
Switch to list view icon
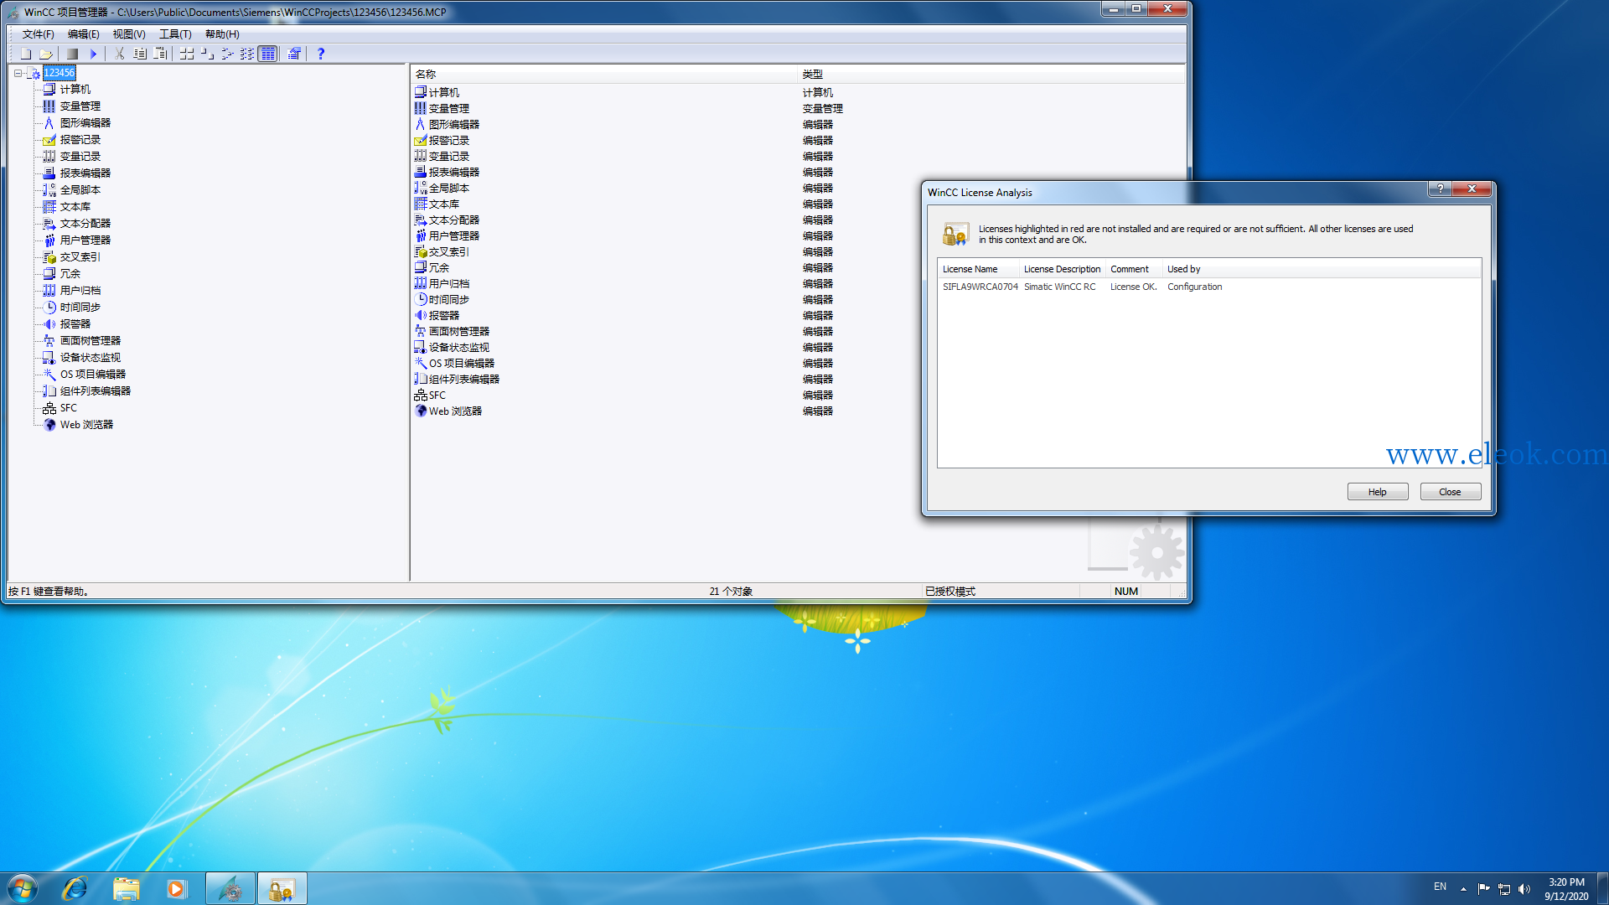click(227, 54)
